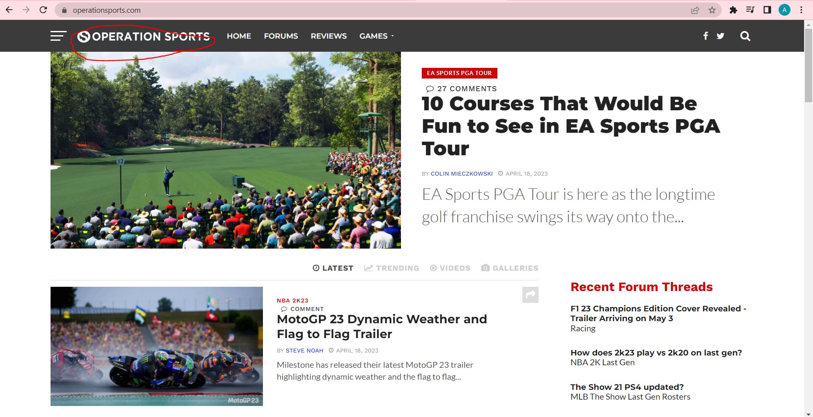Open NBA 2K Last Gen forum link
Viewport: 813px width, 417px height.
602,362
